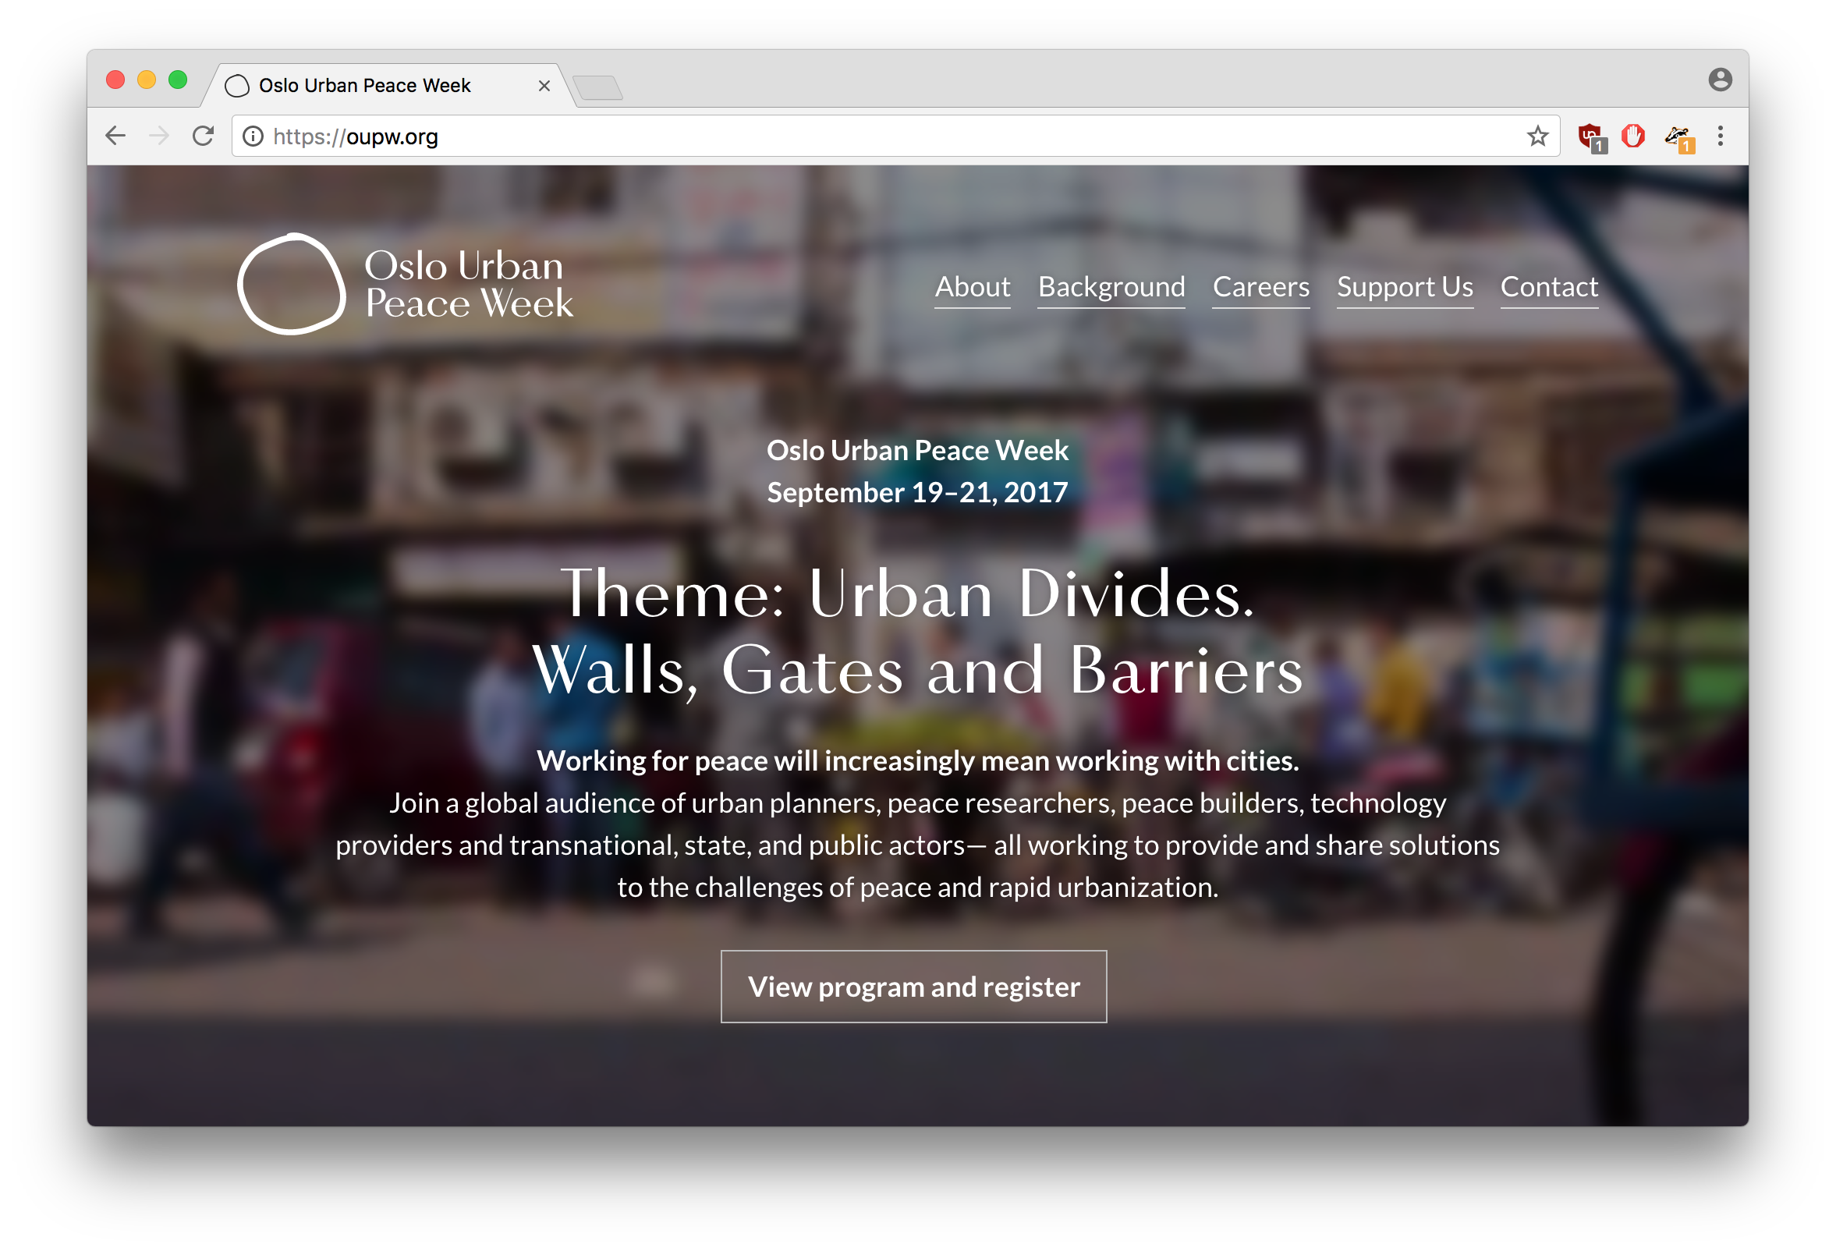The image size is (1836, 1251).
Task: Click the Privacy Badger extension icon
Action: [x=1677, y=136]
